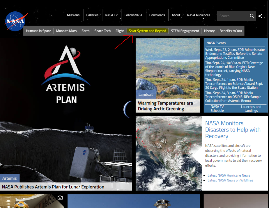Viewport: 269px width, 208px height.
Task: Click the camera icon on the bottom thumbnail
Action: coord(60,197)
